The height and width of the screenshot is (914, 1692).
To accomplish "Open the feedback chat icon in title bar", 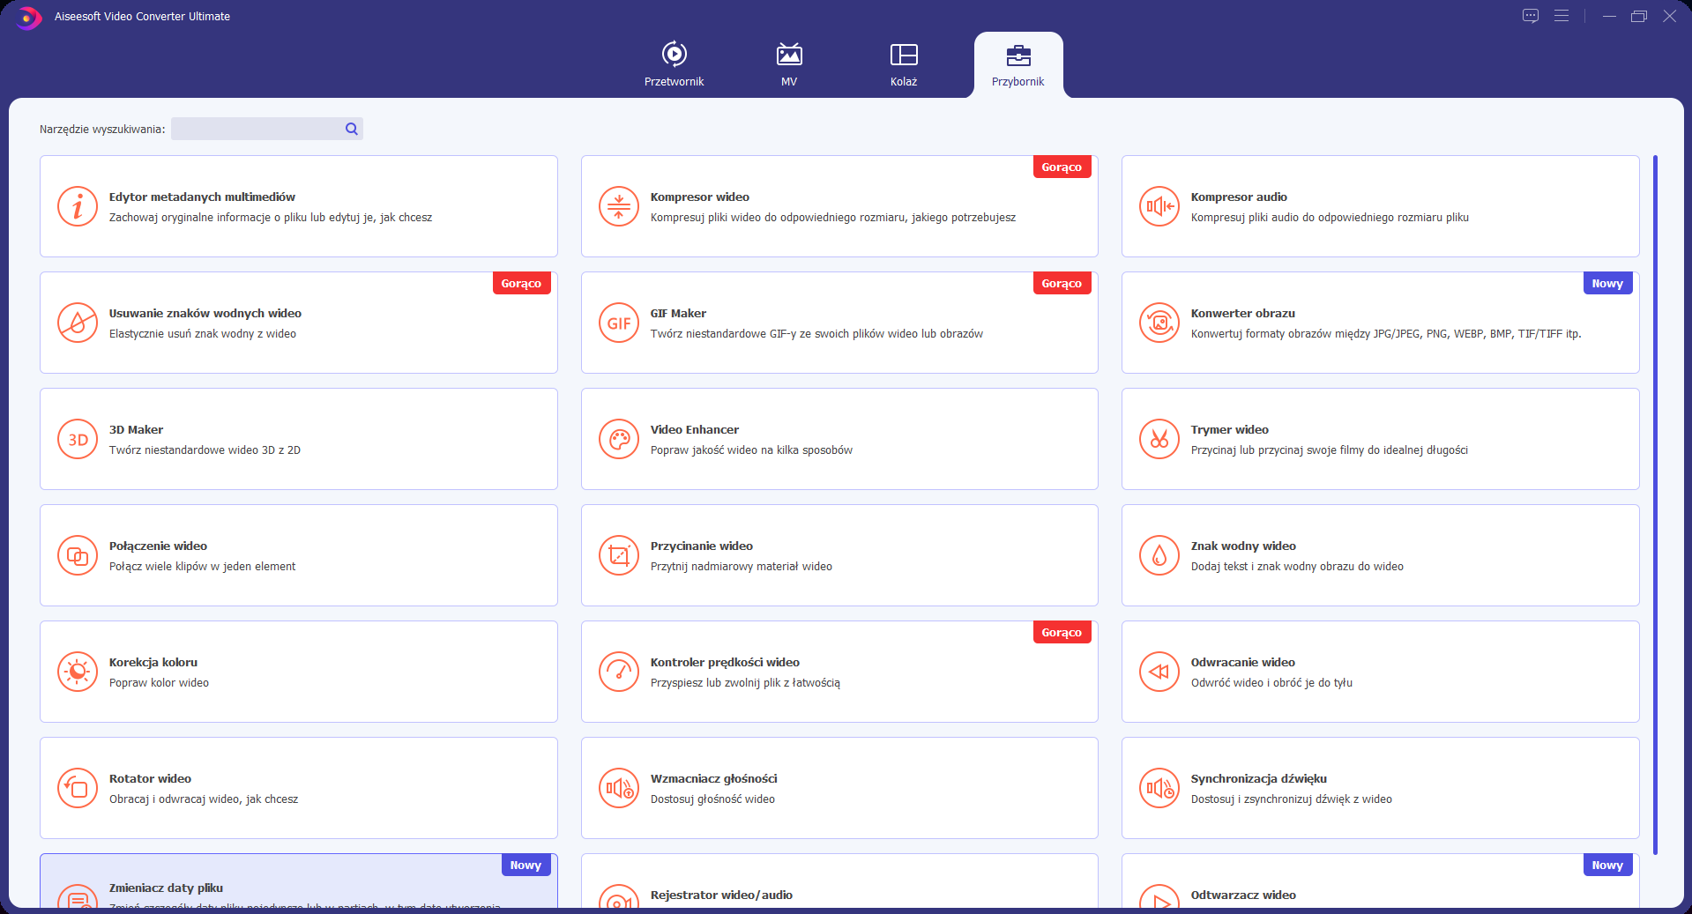I will 1531,16.
